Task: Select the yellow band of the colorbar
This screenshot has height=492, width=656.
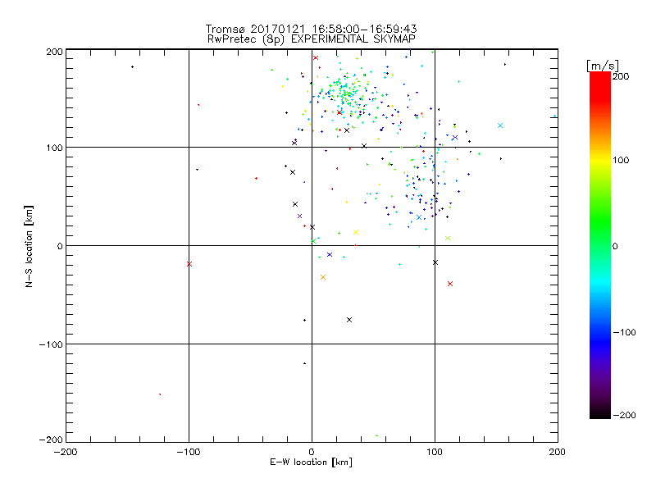Action: tap(600, 161)
